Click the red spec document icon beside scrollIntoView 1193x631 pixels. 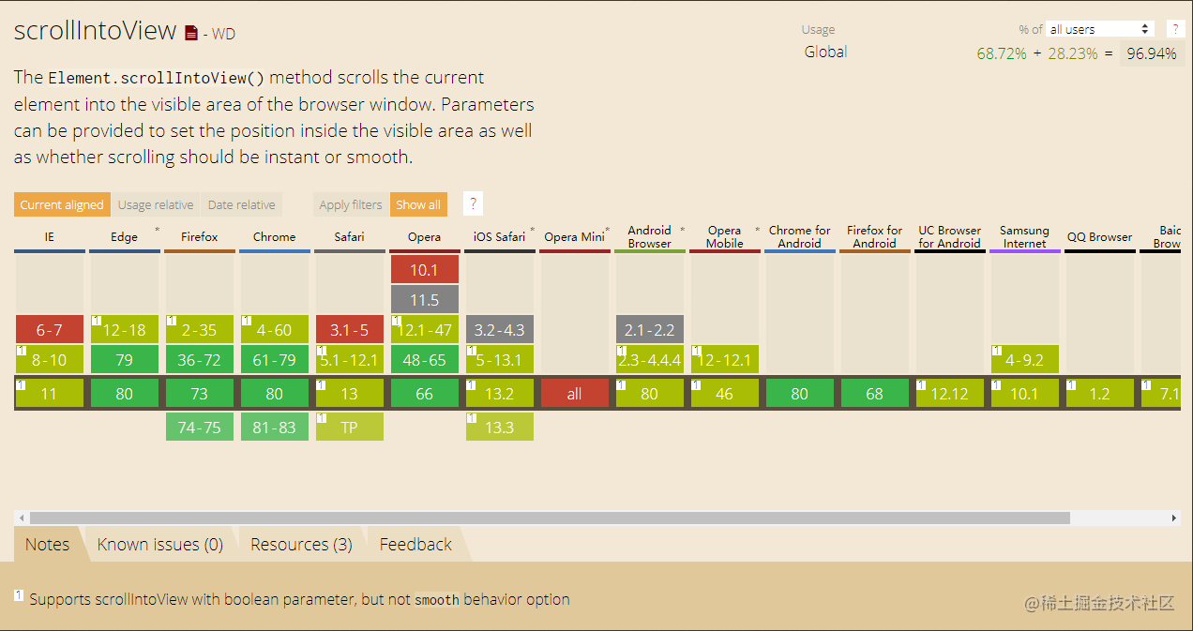tap(191, 33)
